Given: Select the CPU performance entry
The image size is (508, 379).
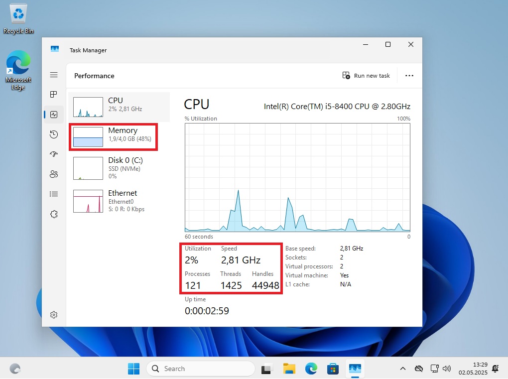Looking at the screenshot, I should coord(119,107).
